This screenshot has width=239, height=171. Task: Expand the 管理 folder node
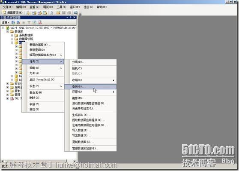[7, 95]
